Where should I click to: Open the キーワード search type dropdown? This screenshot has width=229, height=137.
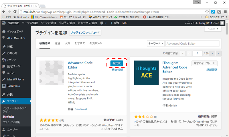click(x=156, y=44)
